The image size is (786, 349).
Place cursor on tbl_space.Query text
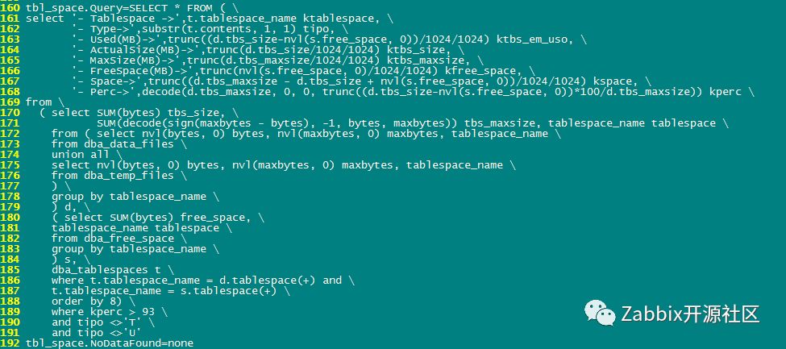click(x=74, y=8)
